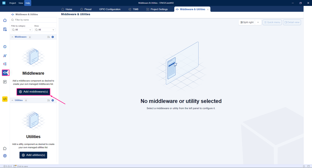Click the plus icon in Middleware header

click(x=53, y=37)
